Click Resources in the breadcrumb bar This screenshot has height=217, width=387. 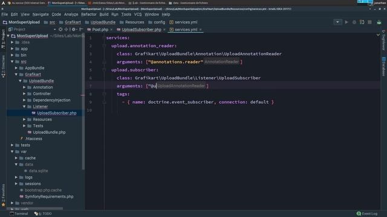coord(134,22)
